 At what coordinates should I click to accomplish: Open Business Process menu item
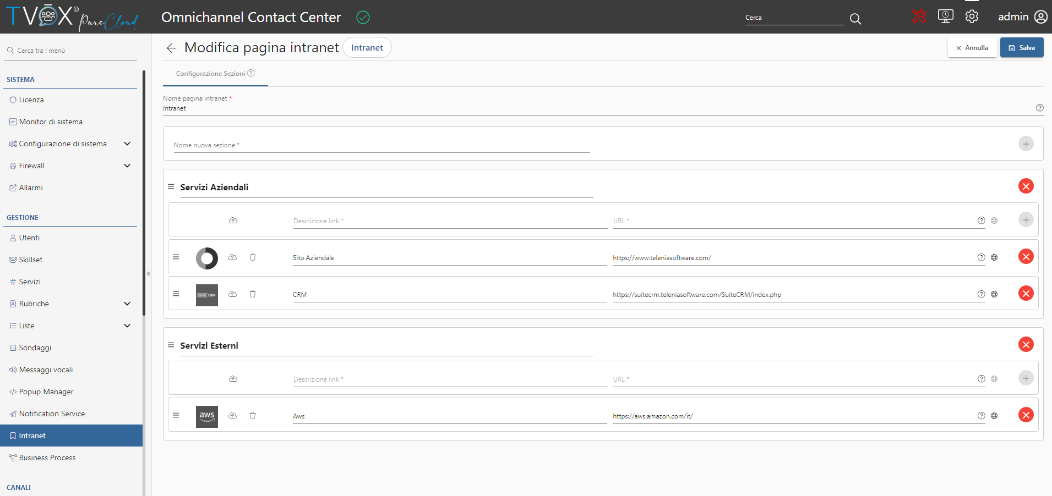pos(70,458)
